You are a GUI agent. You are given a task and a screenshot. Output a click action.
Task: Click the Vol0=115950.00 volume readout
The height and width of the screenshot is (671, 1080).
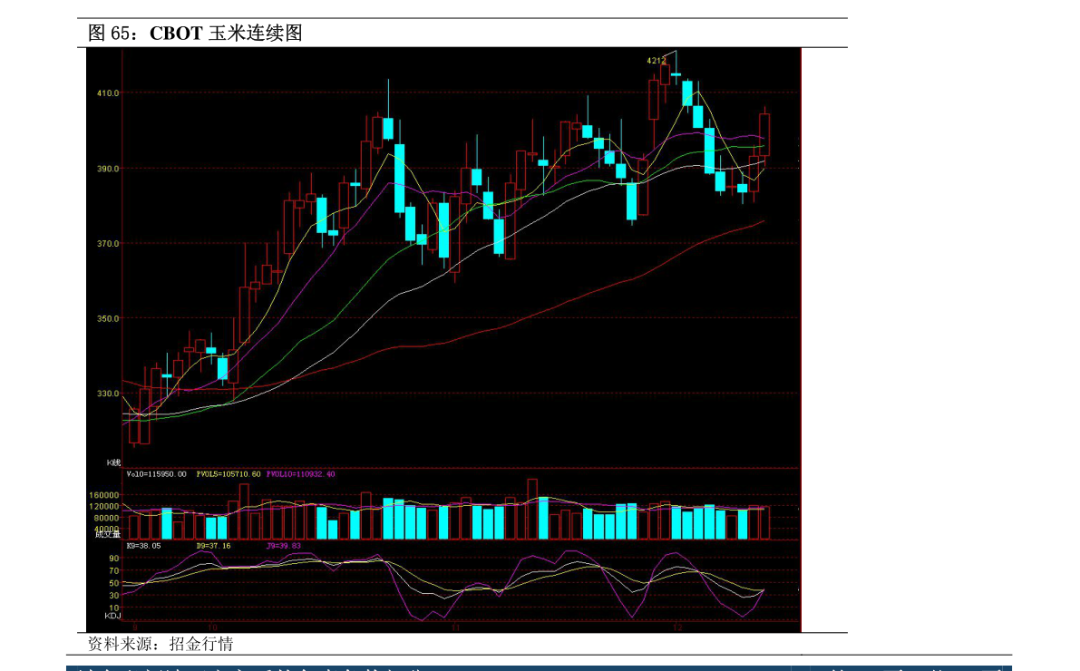156,474
